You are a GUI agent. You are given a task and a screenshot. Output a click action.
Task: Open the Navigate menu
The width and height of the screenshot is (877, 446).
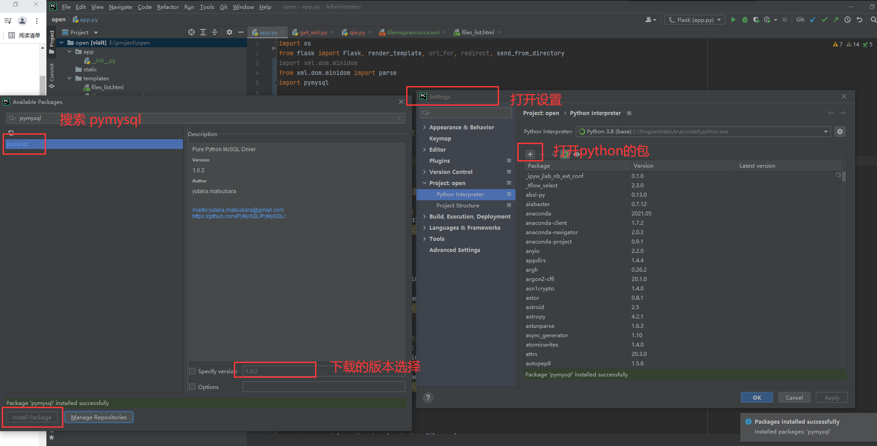pos(120,7)
